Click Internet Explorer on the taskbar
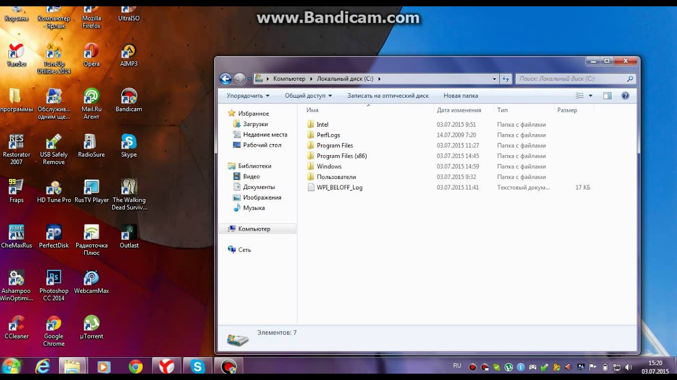The height and width of the screenshot is (380, 677). (42, 366)
